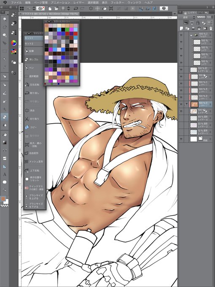Click the Open file folder icon in command bar
215x287 pixels.
[56, 8]
